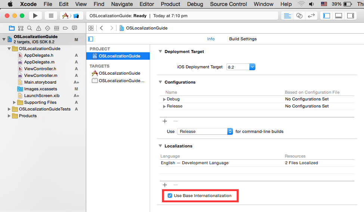
Task: Show the Symbol navigator
Action: pyautogui.click(x=21, y=28)
